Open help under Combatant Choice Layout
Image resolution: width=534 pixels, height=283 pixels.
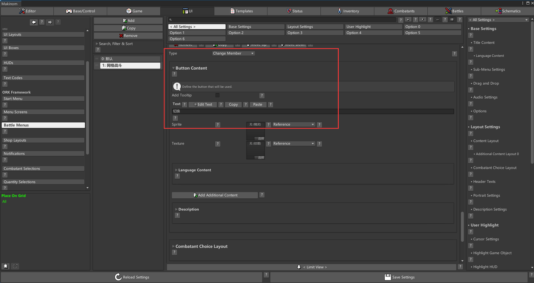tap(174, 252)
